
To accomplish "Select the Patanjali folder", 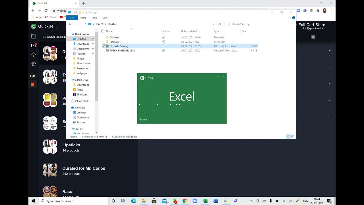I will [114, 42].
